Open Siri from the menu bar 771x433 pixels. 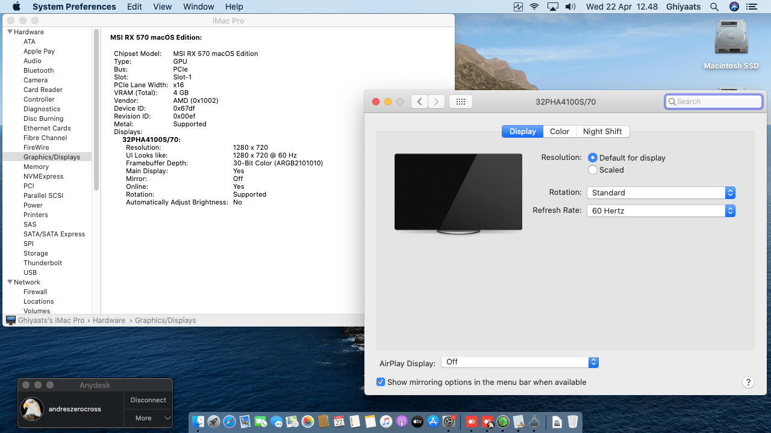pos(734,7)
